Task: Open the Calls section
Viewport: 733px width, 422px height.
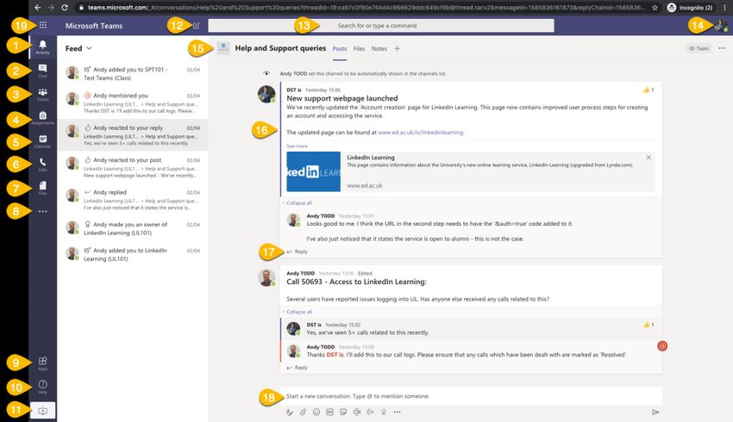Action: pyautogui.click(x=42, y=164)
